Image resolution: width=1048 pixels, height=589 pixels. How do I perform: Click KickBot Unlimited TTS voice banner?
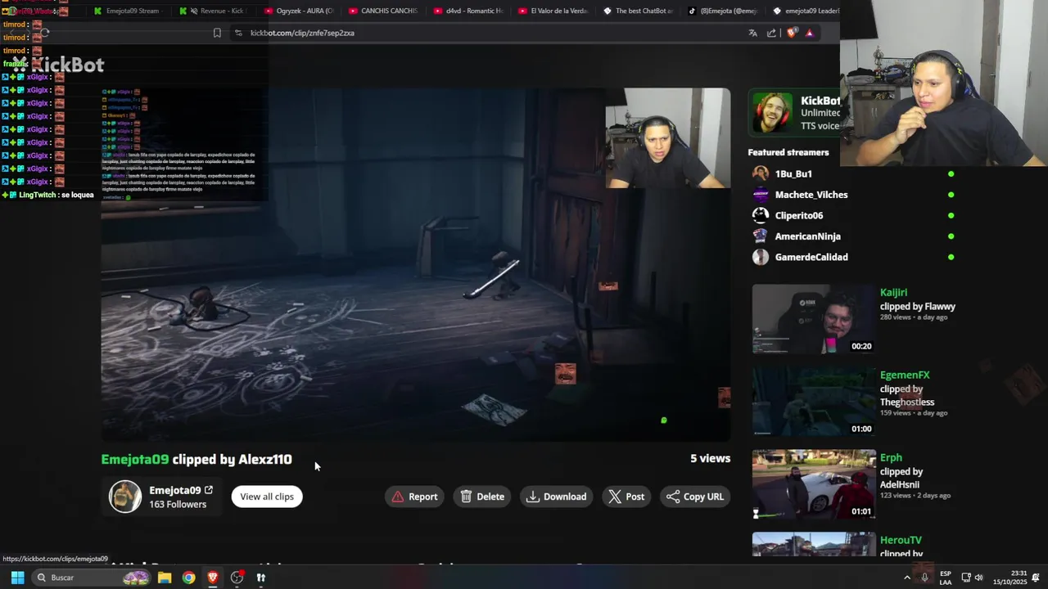(x=796, y=113)
